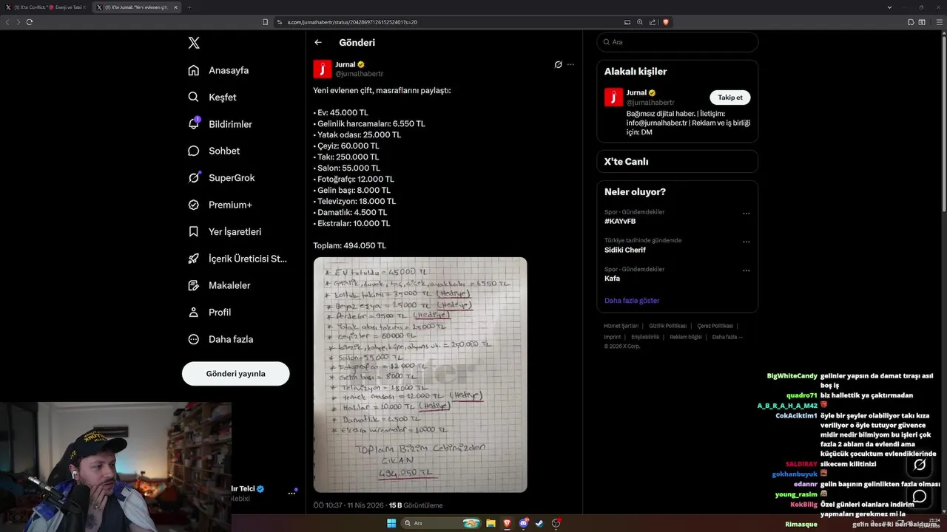Open options menu for #KAYvFB trend
Image resolution: width=947 pixels, height=532 pixels.
tap(746, 214)
